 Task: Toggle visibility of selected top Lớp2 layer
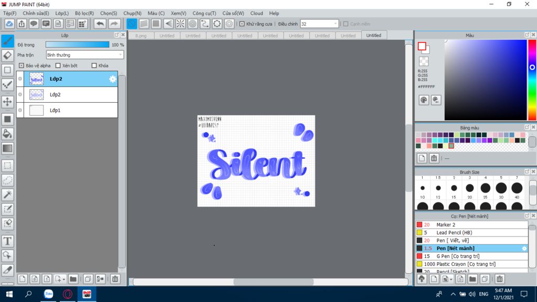tap(20, 79)
